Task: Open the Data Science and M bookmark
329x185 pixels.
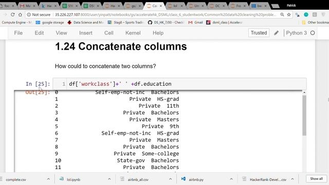Action: [x=85, y=22]
